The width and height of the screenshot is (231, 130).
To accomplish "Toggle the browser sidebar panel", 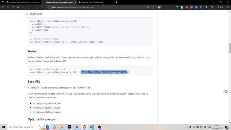I will pos(206,7).
